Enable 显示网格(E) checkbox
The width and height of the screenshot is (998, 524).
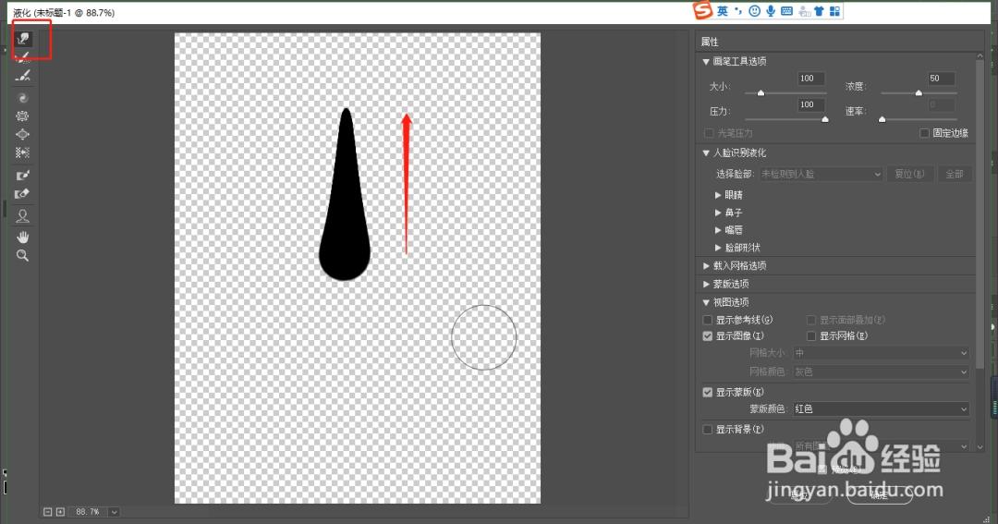point(811,335)
